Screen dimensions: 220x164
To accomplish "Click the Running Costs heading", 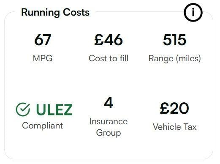I will pyautogui.click(x=55, y=13).
